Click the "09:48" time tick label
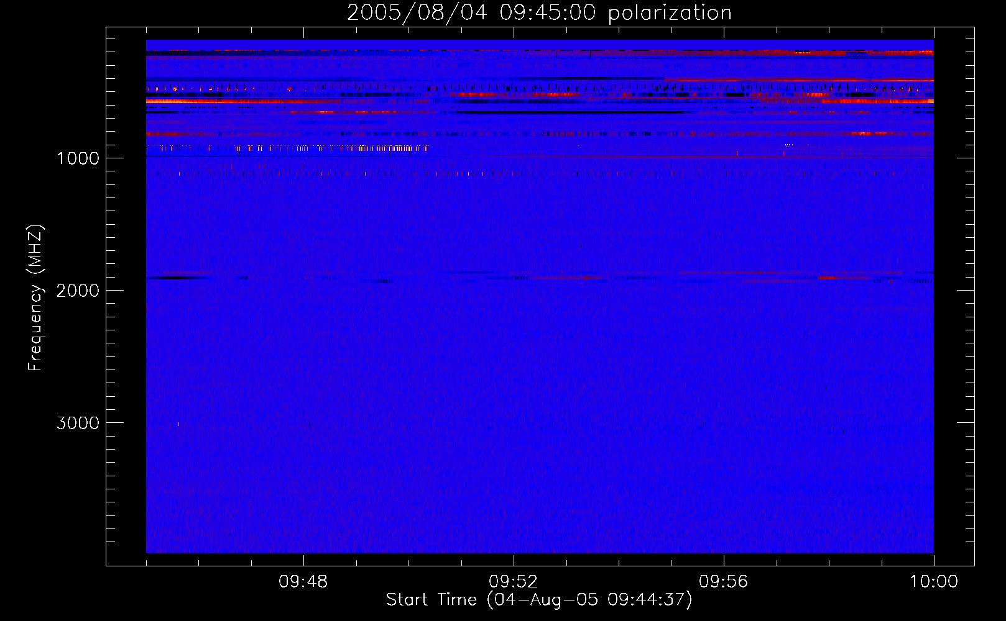Screen dimensions: 1006x621 (x=303, y=582)
